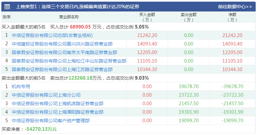
Task: Open 中信证券股份有限公司上海分公司 link
Action: 46,95
